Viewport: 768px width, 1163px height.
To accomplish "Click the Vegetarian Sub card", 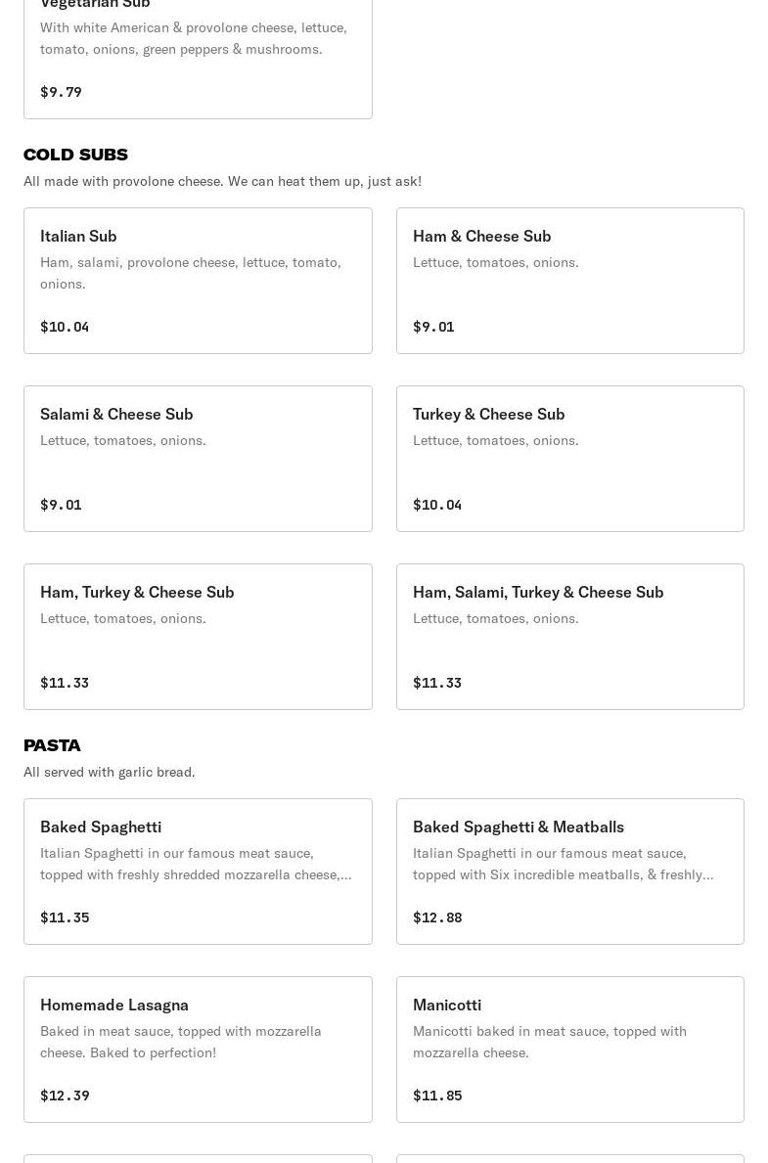I will [198, 59].
